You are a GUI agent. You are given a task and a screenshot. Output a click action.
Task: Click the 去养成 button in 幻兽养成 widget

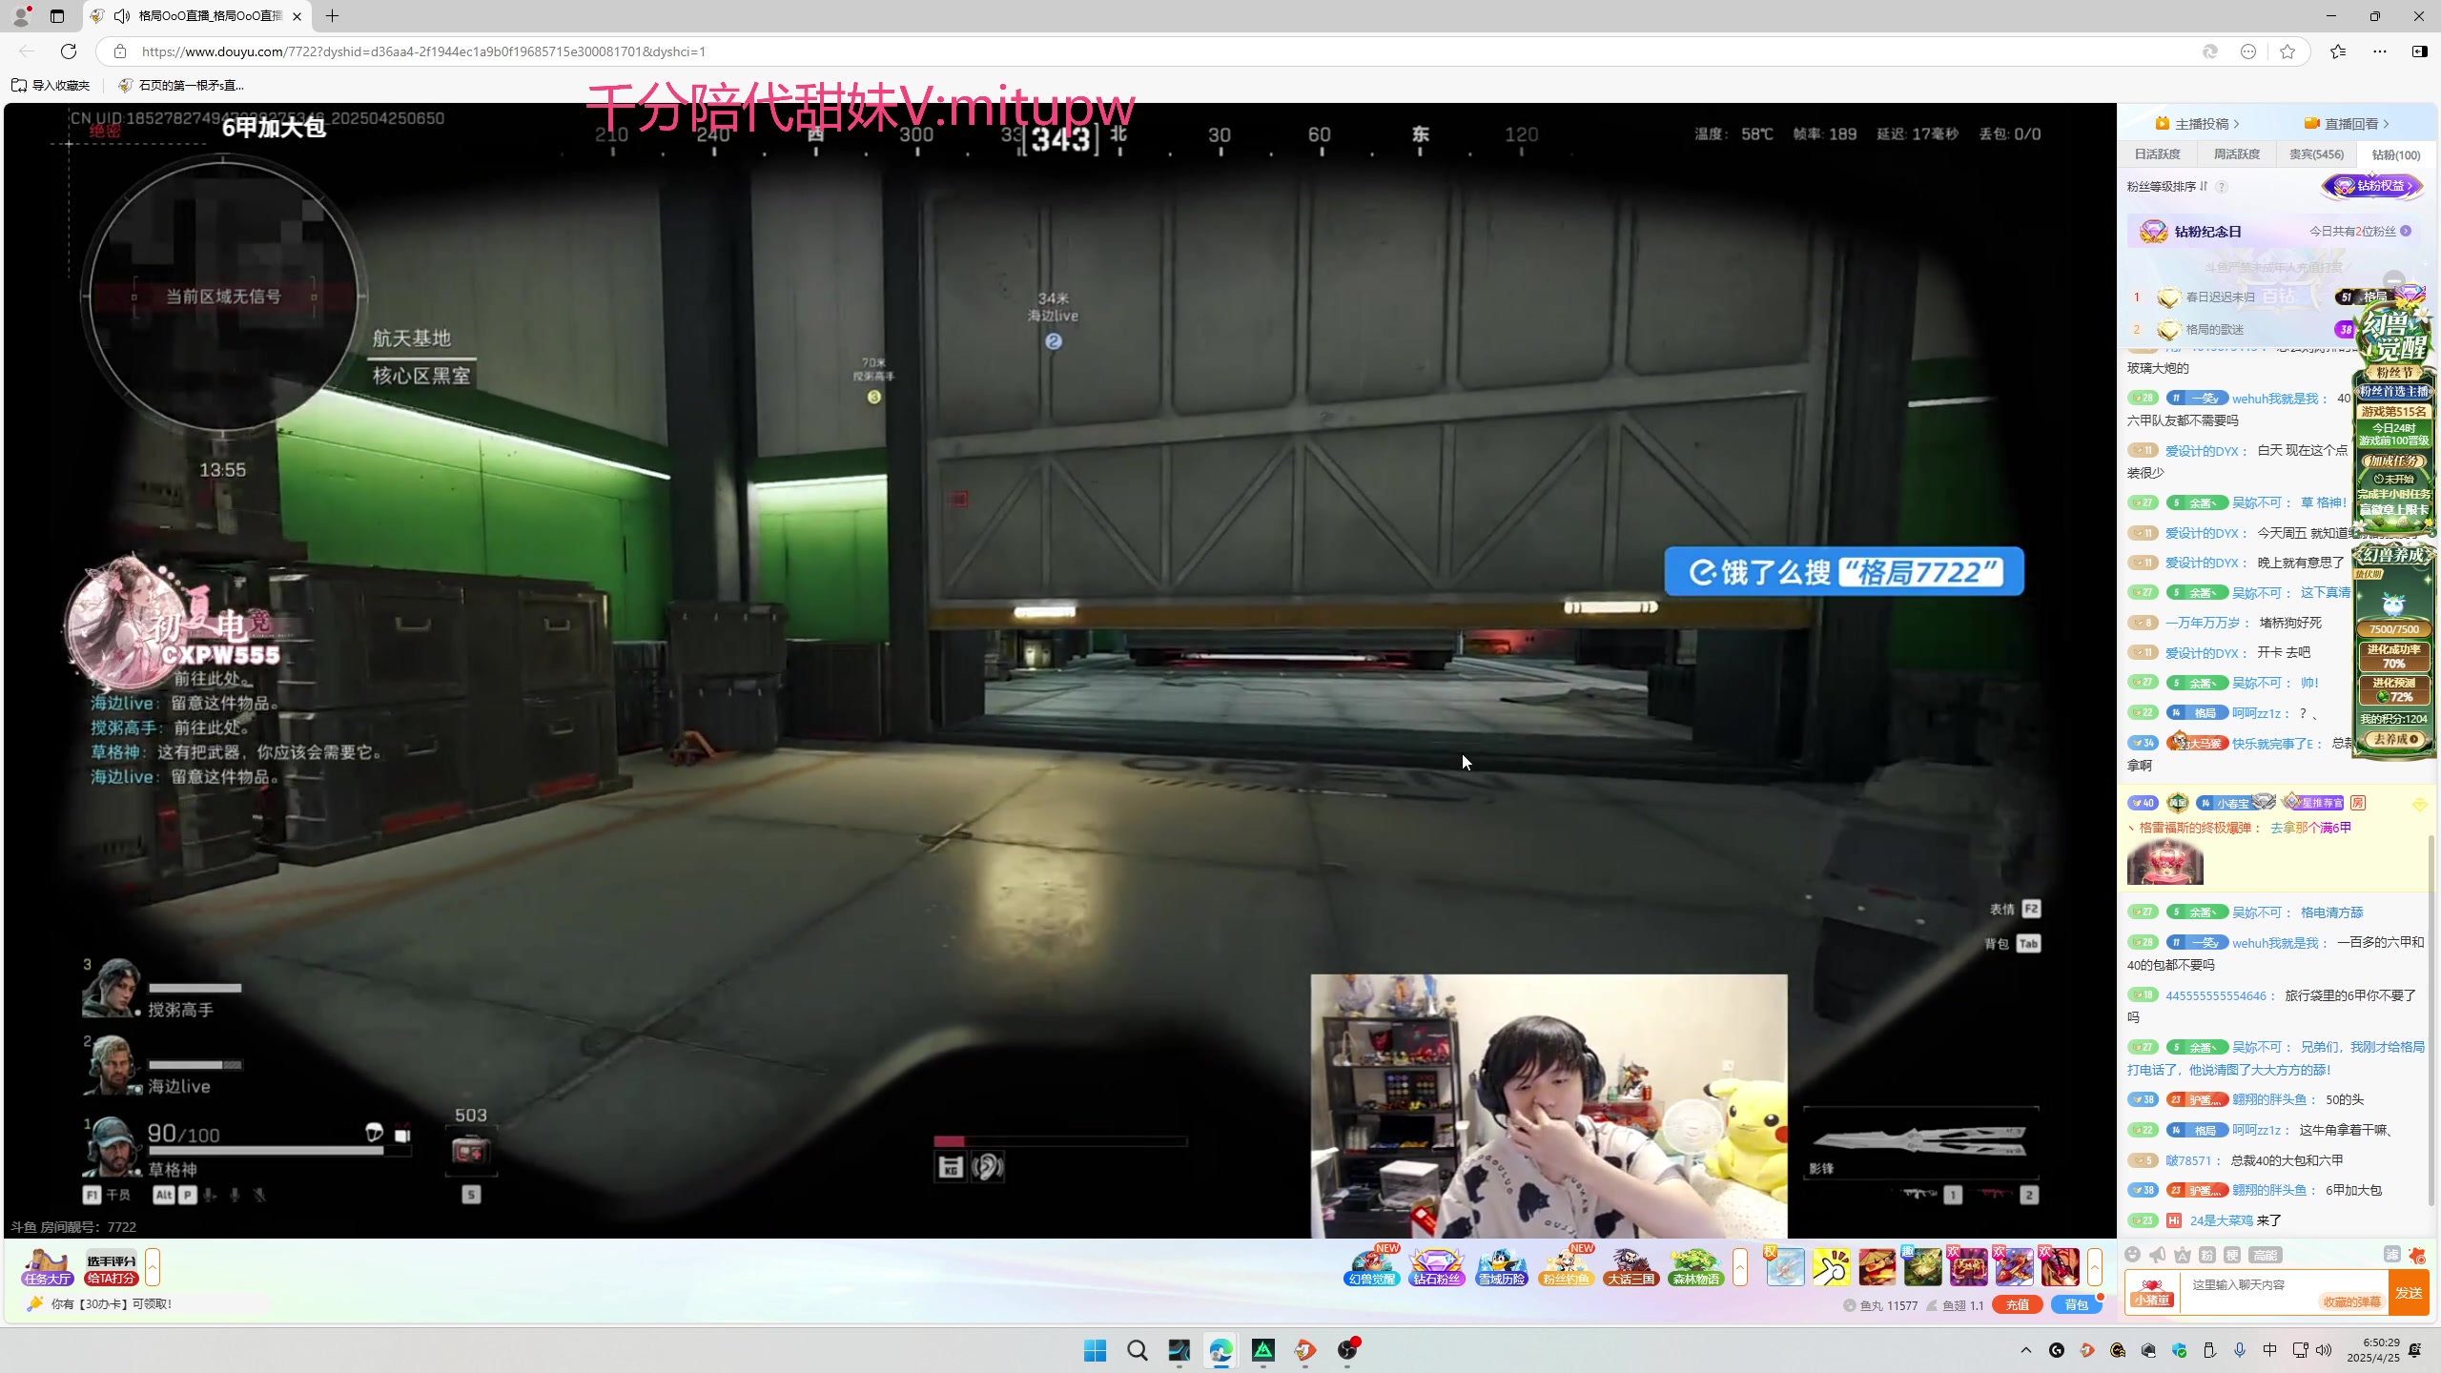click(2396, 739)
